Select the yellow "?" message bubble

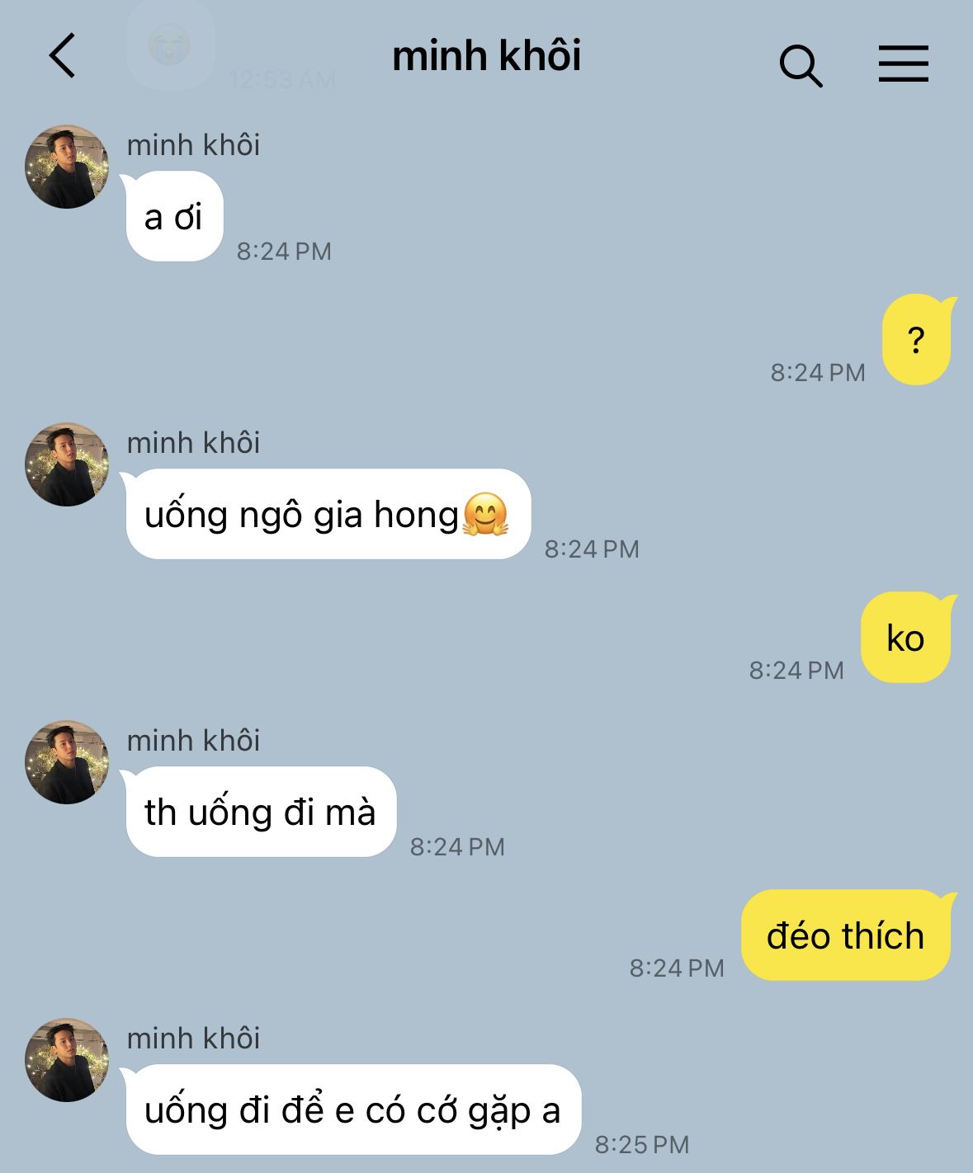pyautogui.click(x=918, y=339)
